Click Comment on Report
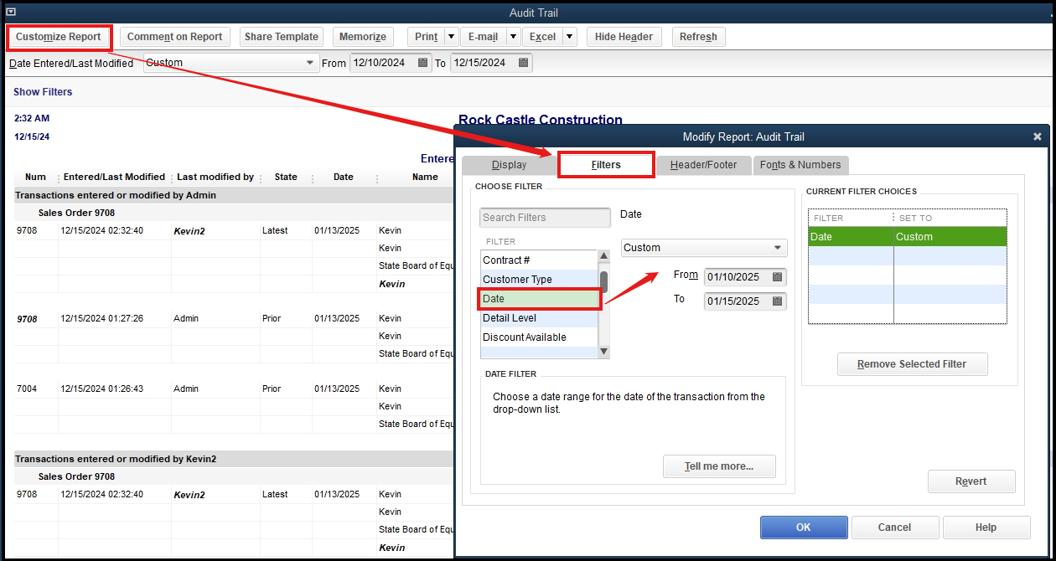Image resolution: width=1056 pixels, height=561 pixels. (174, 37)
